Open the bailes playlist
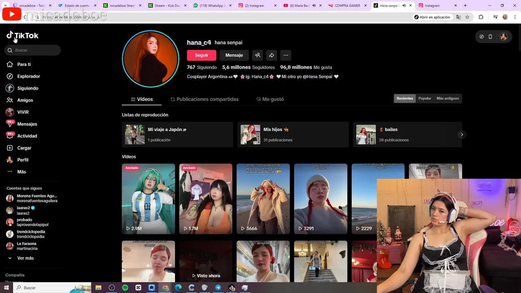This screenshot has width=521, height=293. [x=407, y=135]
